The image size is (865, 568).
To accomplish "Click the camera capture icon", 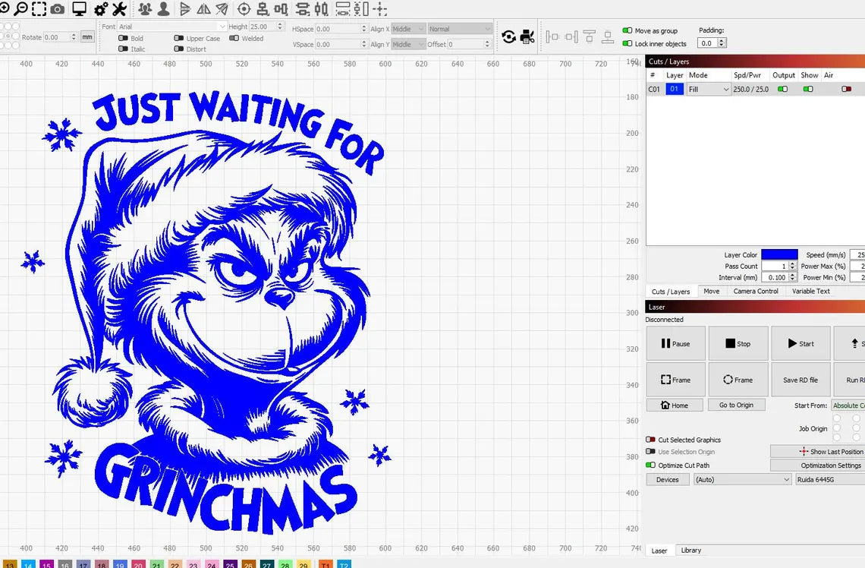I will point(58,9).
